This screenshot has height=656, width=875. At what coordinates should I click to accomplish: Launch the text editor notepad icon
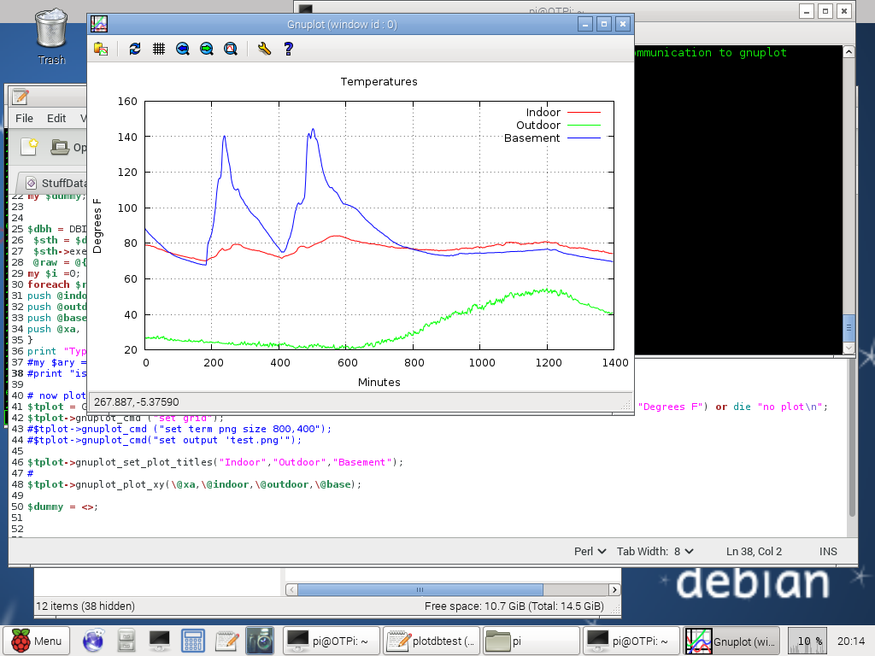pyautogui.click(x=227, y=641)
